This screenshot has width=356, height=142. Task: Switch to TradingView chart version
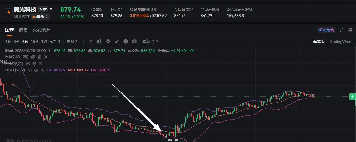point(340,42)
